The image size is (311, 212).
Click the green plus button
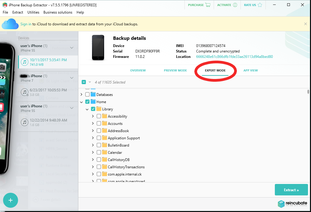tap(10, 200)
